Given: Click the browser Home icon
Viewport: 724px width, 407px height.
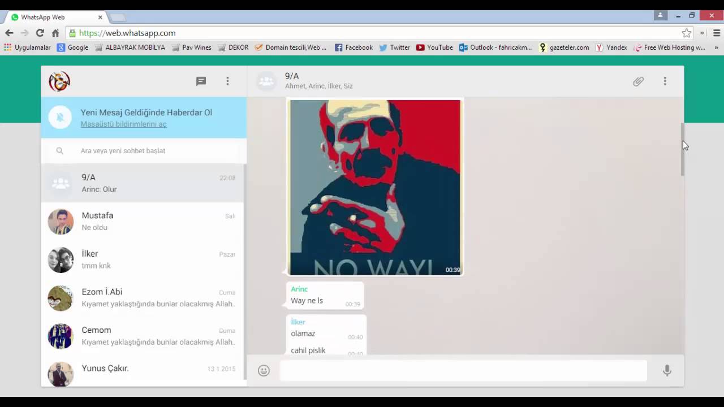Looking at the screenshot, I should 55,33.
